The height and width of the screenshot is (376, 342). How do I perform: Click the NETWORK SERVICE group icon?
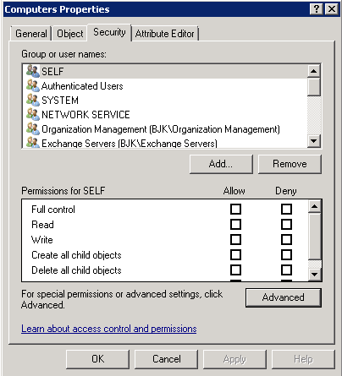pyautogui.click(x=33, y=114)
